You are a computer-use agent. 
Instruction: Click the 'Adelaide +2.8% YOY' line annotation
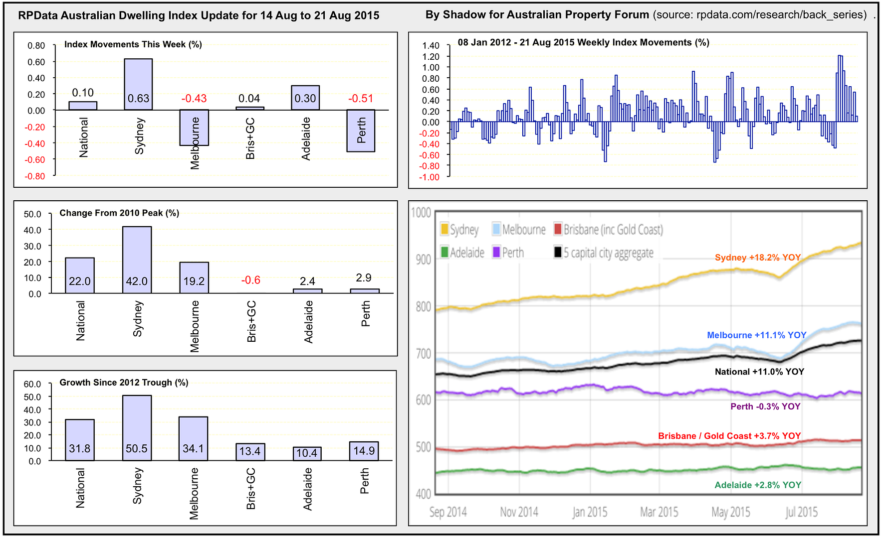[x=757, y=485]
